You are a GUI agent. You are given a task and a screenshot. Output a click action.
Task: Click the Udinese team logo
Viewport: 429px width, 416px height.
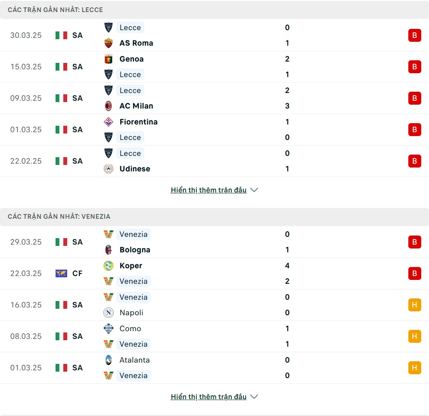coord(109,169)
